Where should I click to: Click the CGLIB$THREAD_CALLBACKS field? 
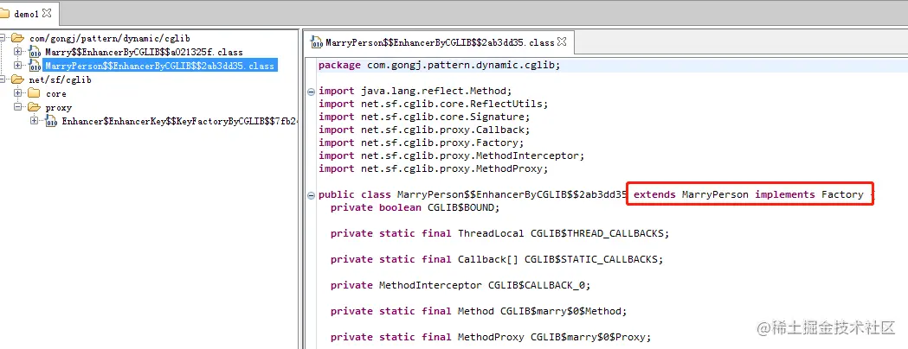(x=499, y=233)
